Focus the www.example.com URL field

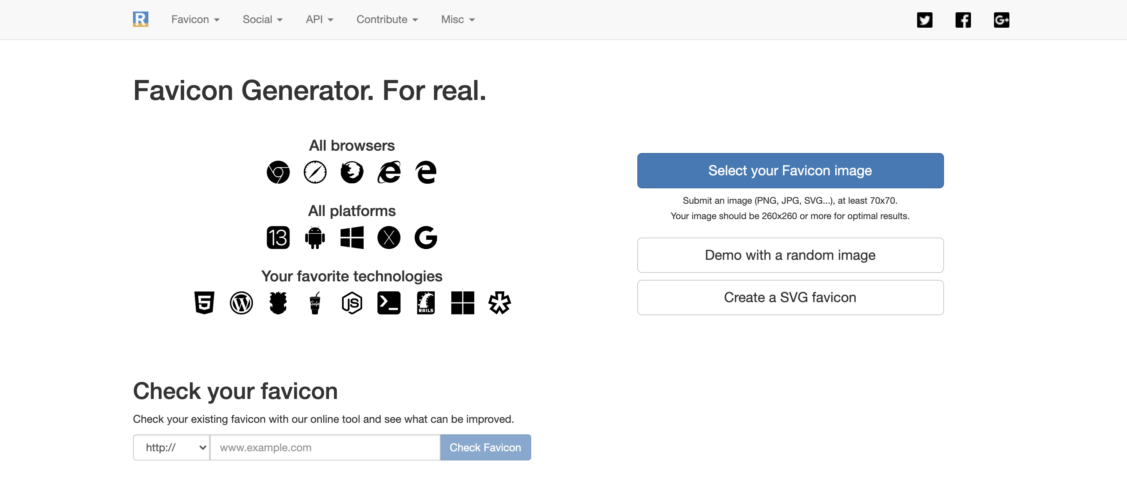point(325,447)
